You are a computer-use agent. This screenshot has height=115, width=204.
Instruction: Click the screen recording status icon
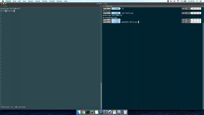click(168, 1)
